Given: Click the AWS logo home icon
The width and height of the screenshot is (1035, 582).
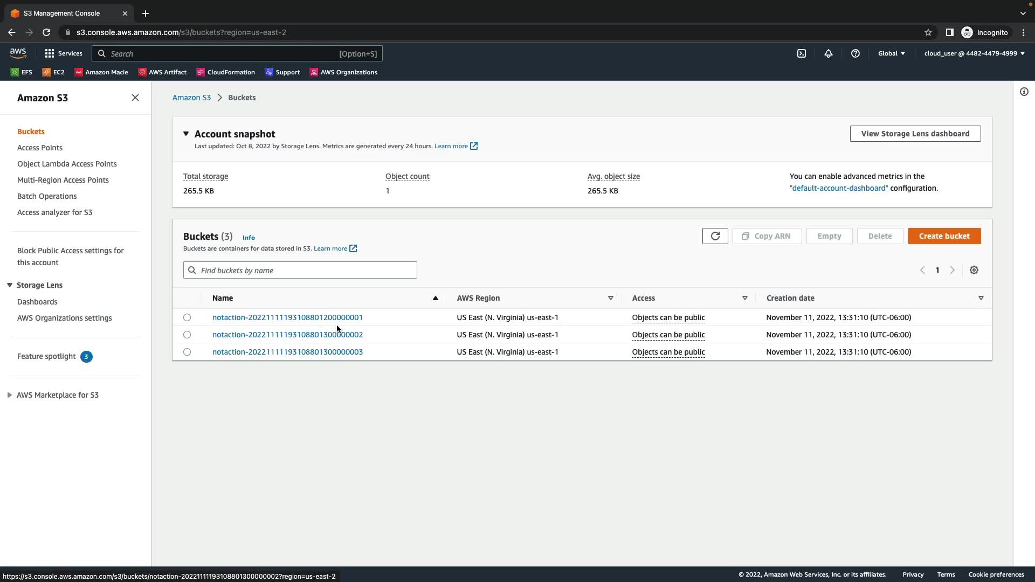Looking at the screenshot, I should tap(18, 53).
